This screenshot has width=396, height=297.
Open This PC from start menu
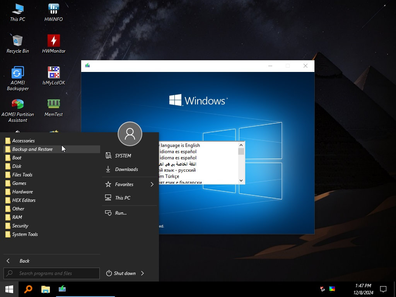(x=130, y=198)
